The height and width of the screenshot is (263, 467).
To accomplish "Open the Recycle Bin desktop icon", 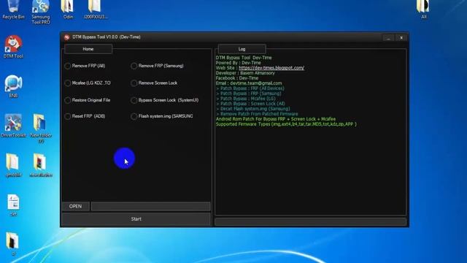I will 13,9.
